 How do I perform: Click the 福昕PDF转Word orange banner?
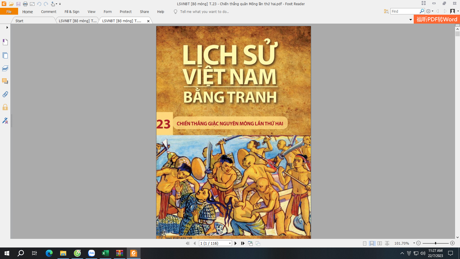click(x=437, y=19)
